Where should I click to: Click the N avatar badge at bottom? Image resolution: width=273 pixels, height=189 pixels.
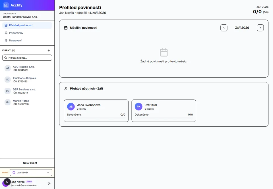(7, 182)
